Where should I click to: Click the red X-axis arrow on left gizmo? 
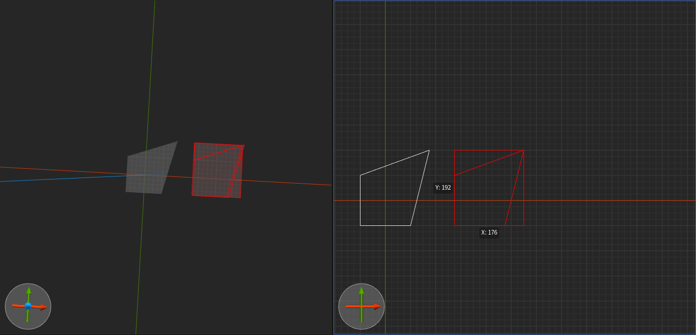click(x=42, y=306)
